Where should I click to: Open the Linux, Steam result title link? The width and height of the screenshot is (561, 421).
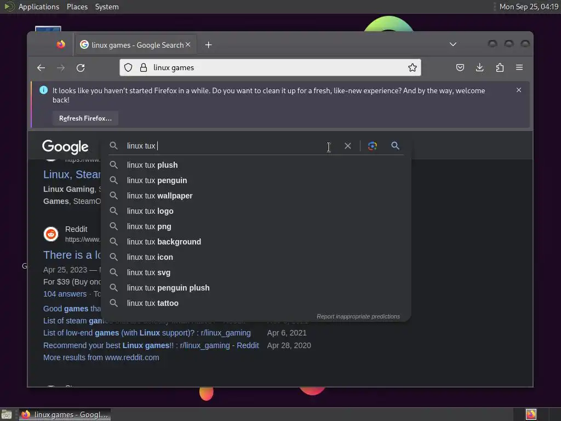[x=72, y=174]
